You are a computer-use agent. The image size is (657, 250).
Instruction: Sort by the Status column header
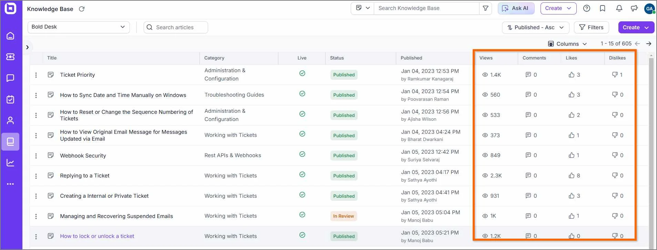(x=337, y=58)
